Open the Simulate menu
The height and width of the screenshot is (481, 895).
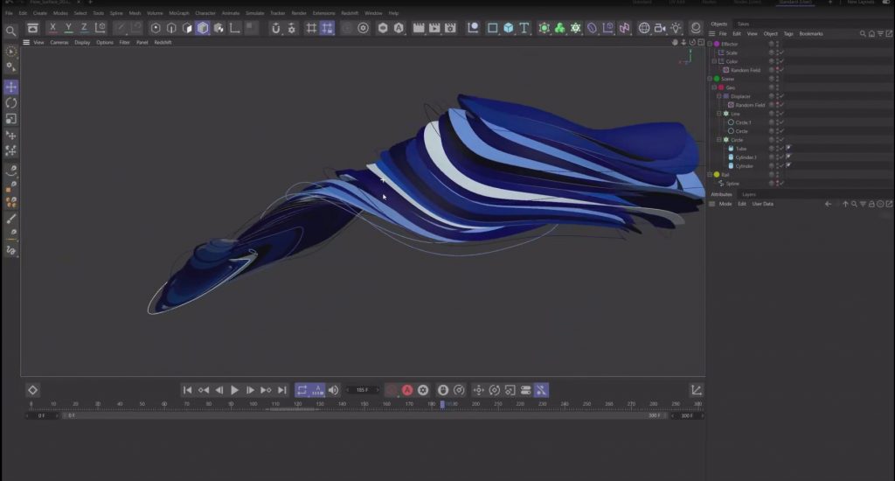[x=254, y=13]
